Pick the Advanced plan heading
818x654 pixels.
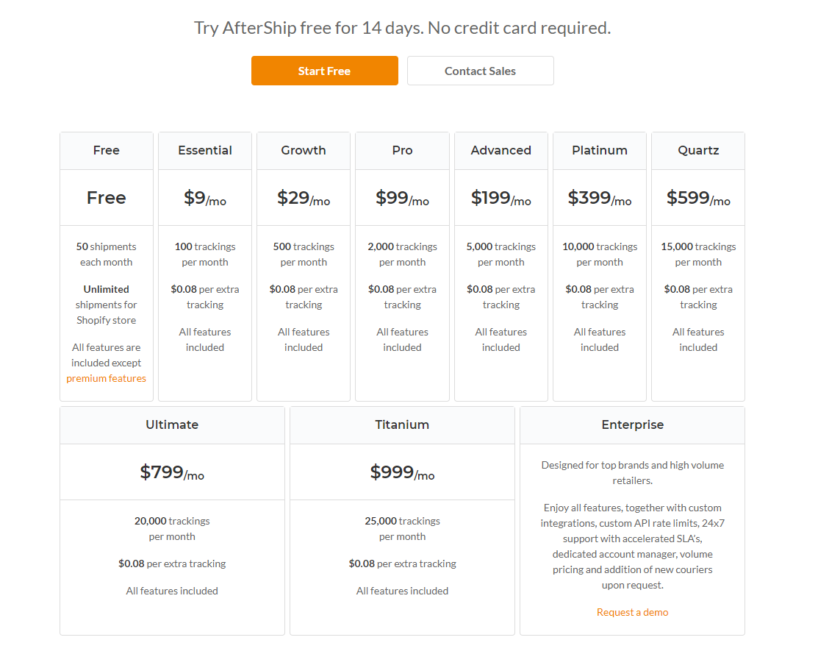[x=501, y=150]
